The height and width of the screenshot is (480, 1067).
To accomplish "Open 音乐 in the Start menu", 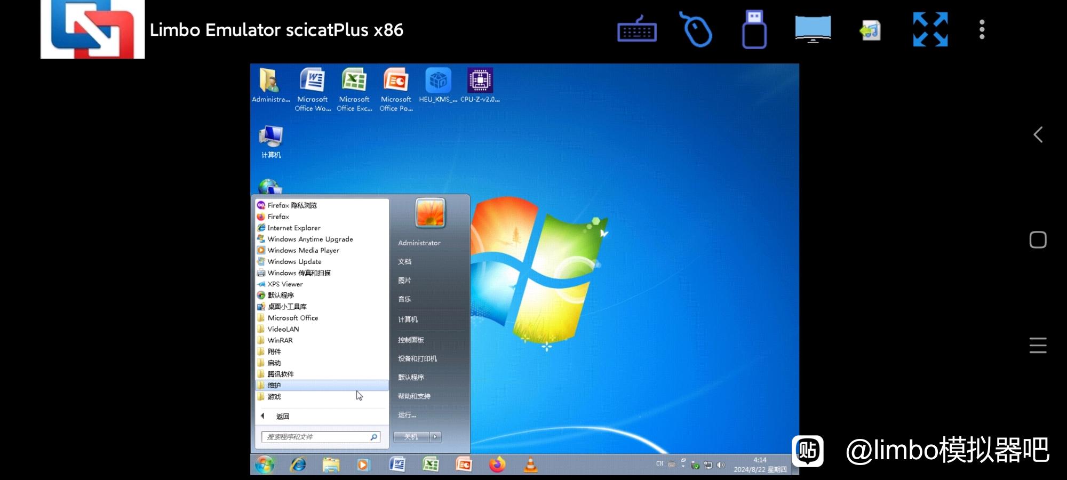I will point(404,299).
